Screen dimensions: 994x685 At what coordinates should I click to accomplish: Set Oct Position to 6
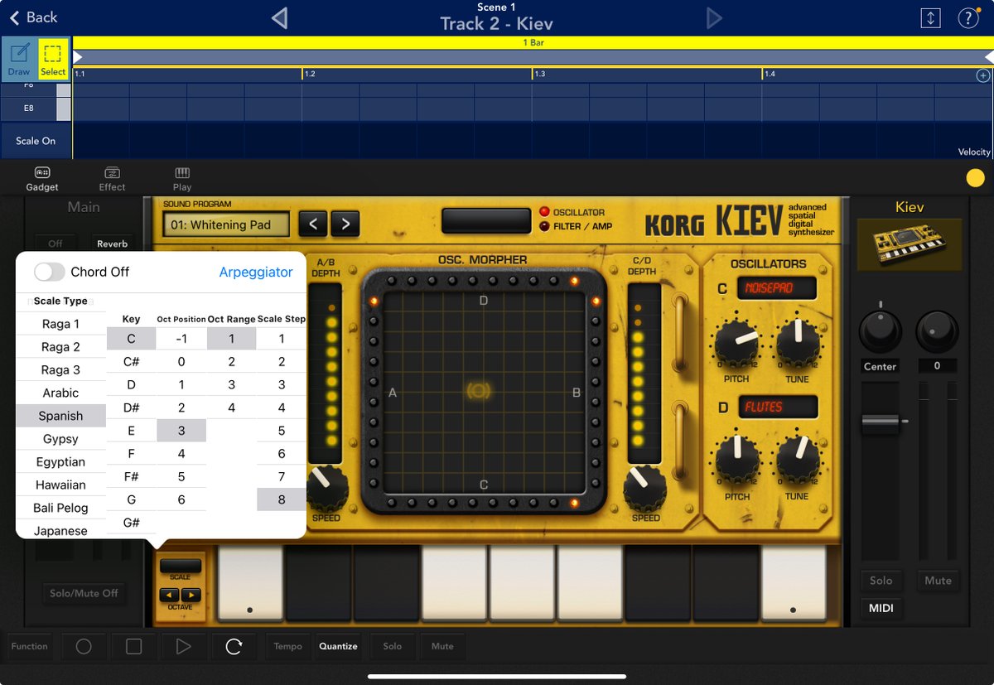181,499
